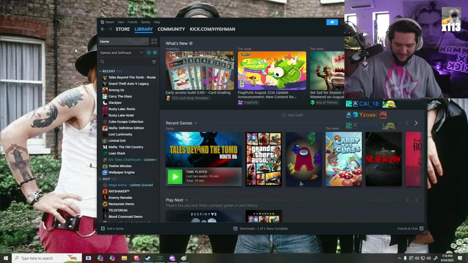Open the KICK.COM/HYGHMAN profile tab

pos(212,29)
